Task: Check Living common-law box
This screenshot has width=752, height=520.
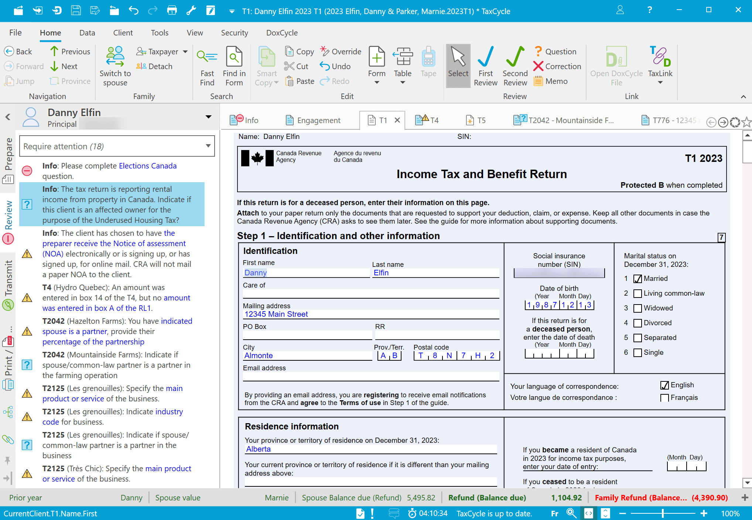Action: pos(638,293)
